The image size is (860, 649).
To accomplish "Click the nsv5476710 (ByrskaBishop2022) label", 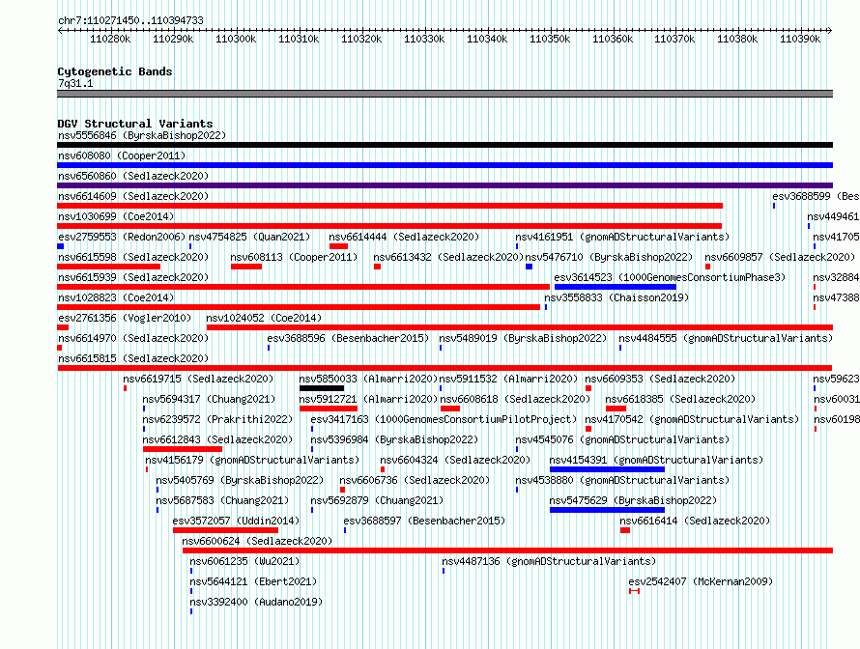I will tap(609, 257).
